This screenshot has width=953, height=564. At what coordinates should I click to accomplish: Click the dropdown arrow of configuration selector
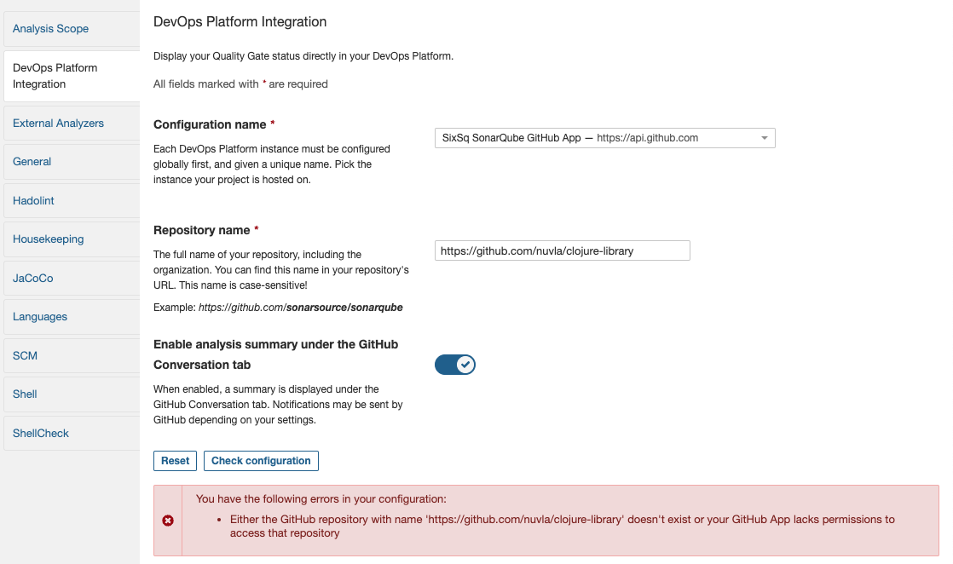pyautogui.click(x=765, y=138)
